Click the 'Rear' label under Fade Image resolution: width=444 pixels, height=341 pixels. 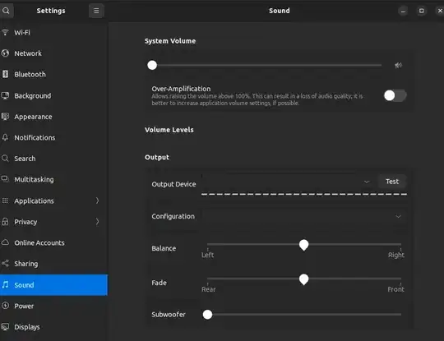click(208, 289)
